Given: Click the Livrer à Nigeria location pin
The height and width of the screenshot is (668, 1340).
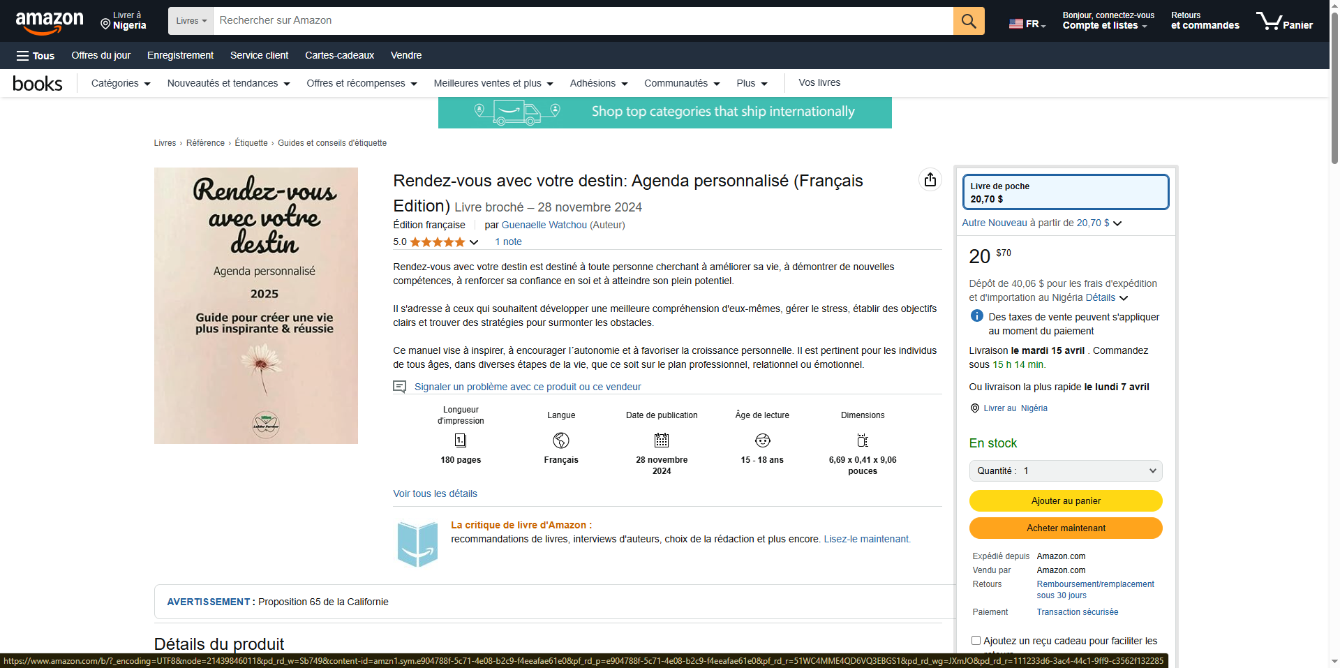Looking at the screenshot, I should (105, 24).
